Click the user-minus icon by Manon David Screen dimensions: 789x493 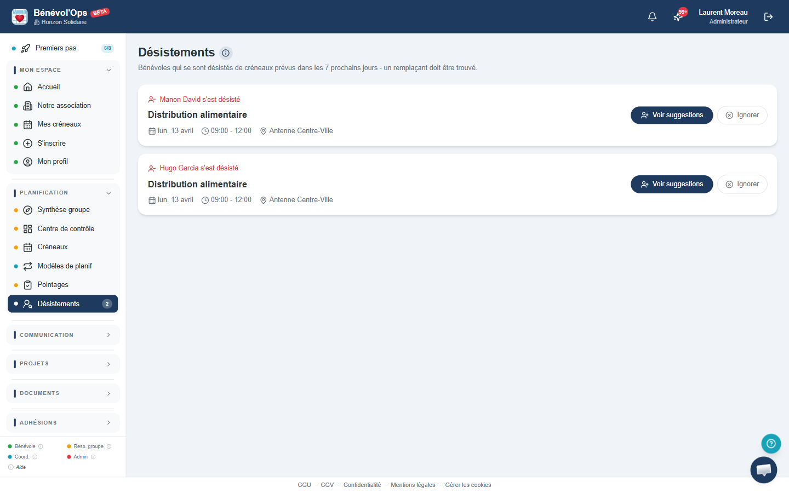152,100
